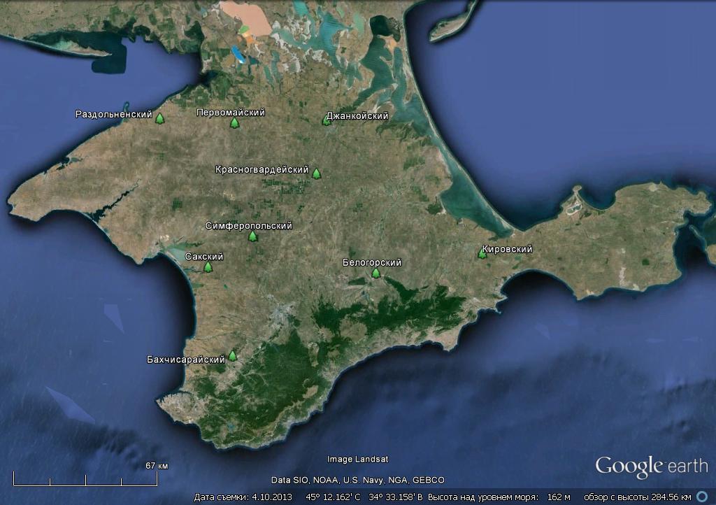Select the Кировский tree placemark icon
The height and width of the screenshot is (505, 716).
[x=482, y=253]
